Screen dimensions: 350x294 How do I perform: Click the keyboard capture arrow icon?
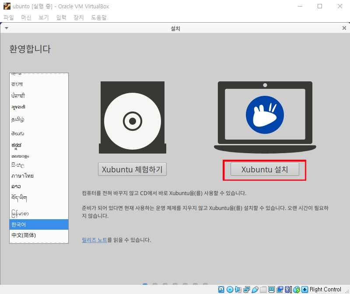click(x=304, y=290)
